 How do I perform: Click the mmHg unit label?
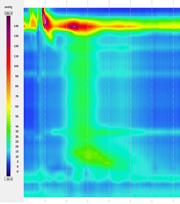[8, 7]
